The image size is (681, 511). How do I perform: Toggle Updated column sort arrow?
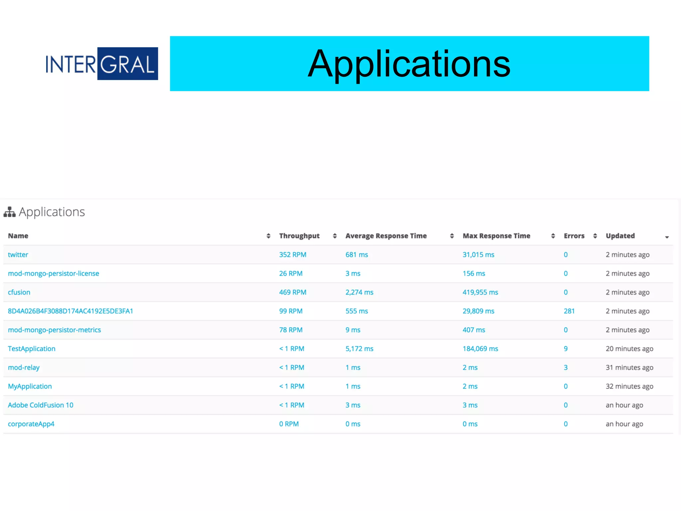coord(667,237)
